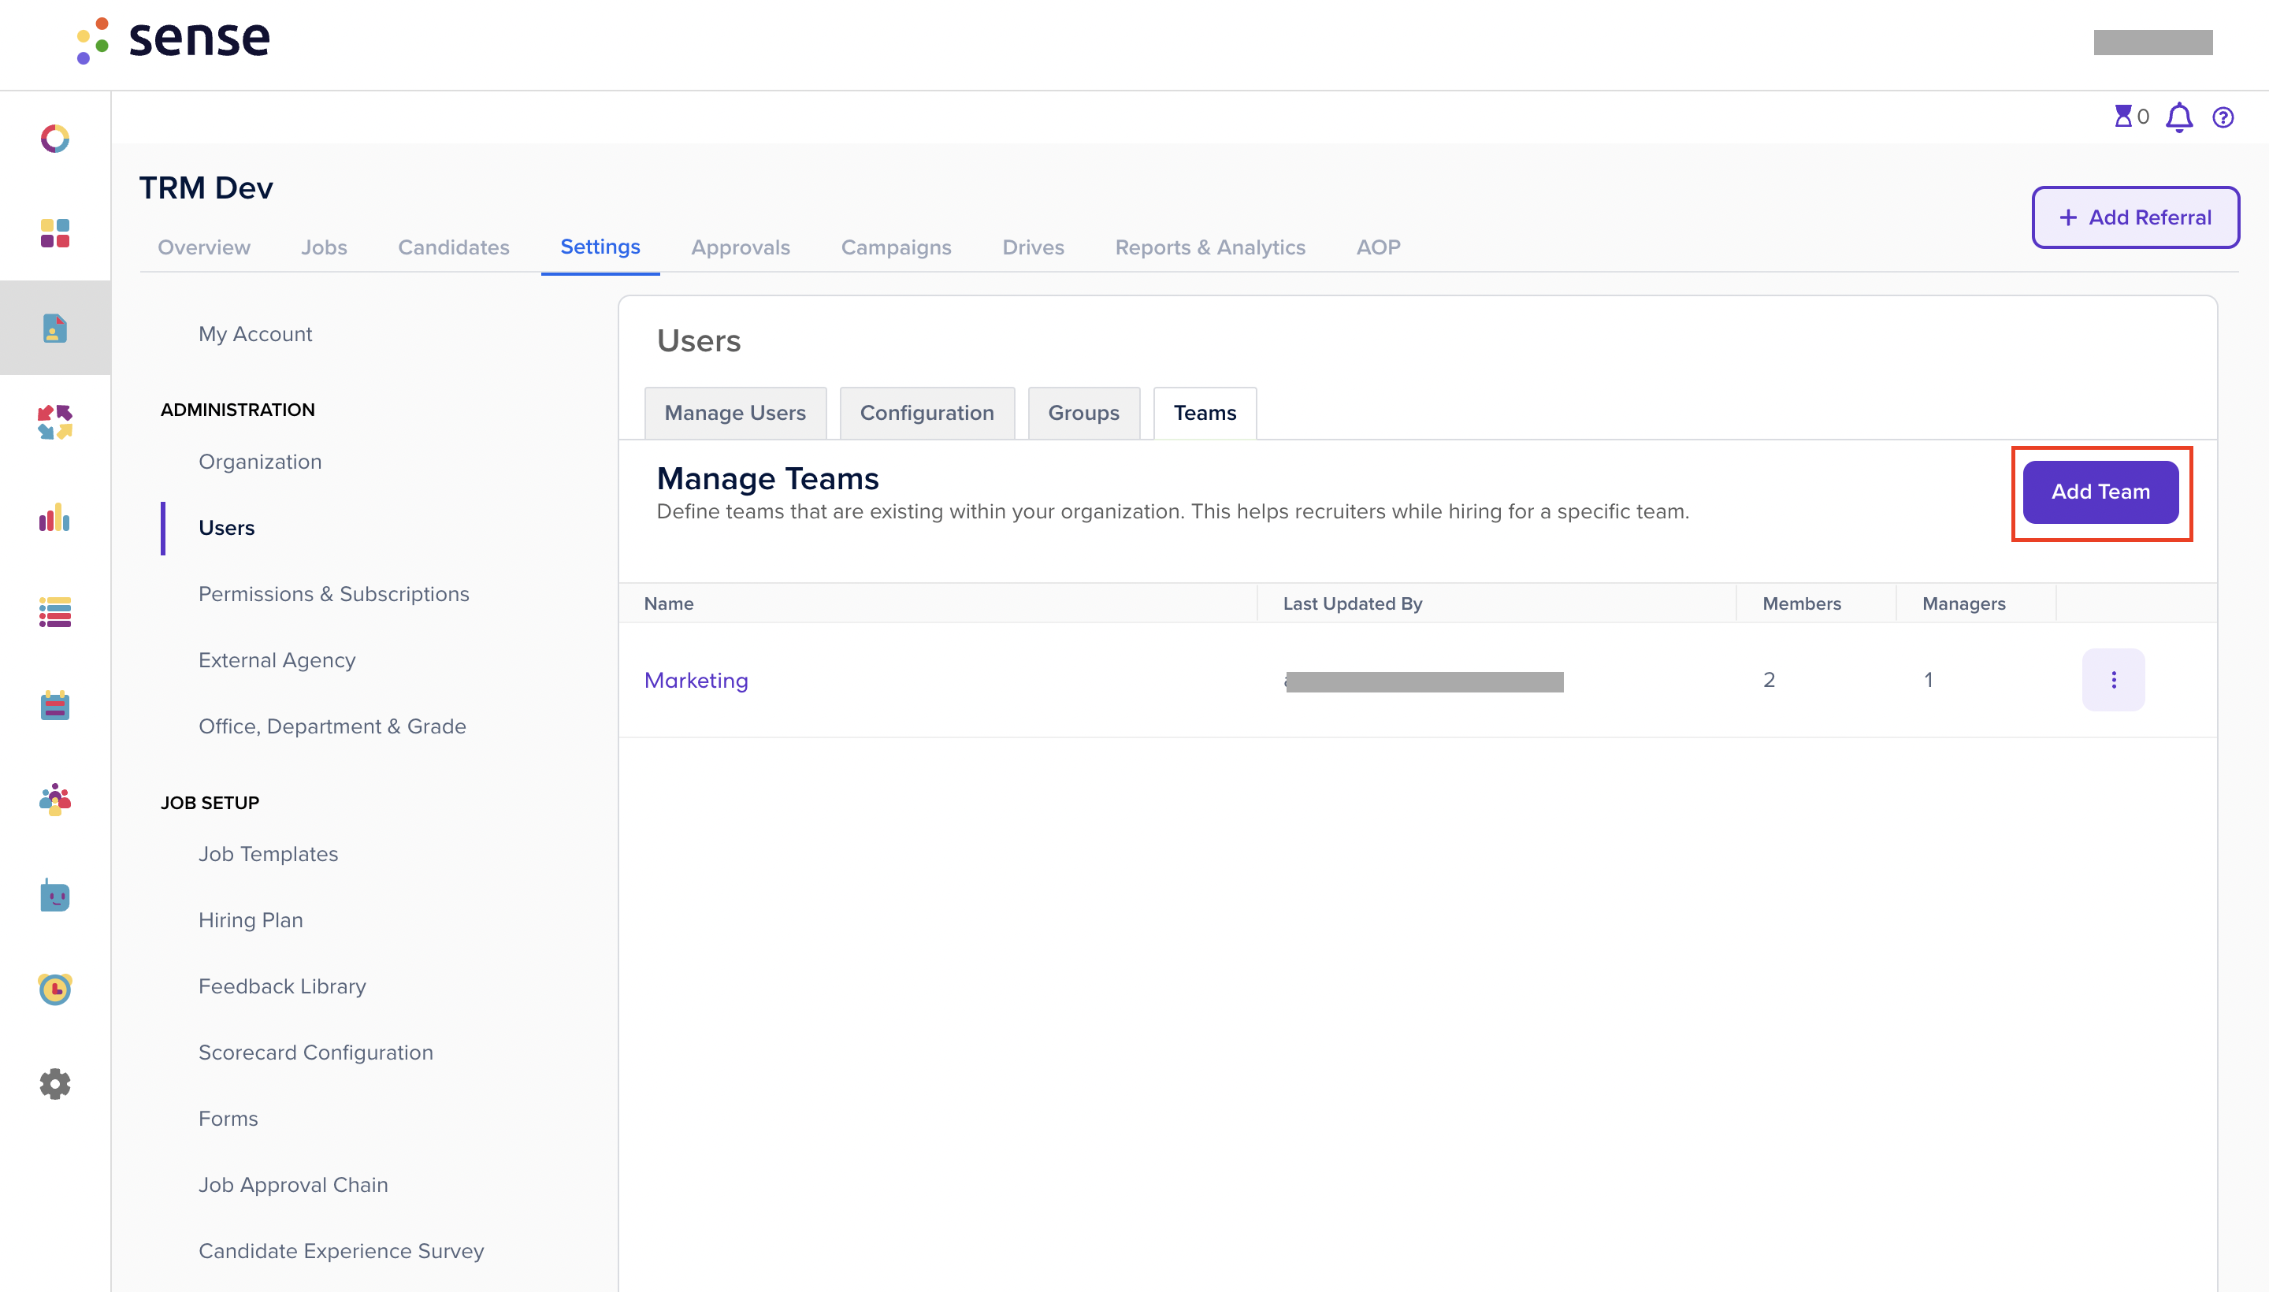Open Job Templates
This screenshot has height=1292, width=2269.
(268, 854)
